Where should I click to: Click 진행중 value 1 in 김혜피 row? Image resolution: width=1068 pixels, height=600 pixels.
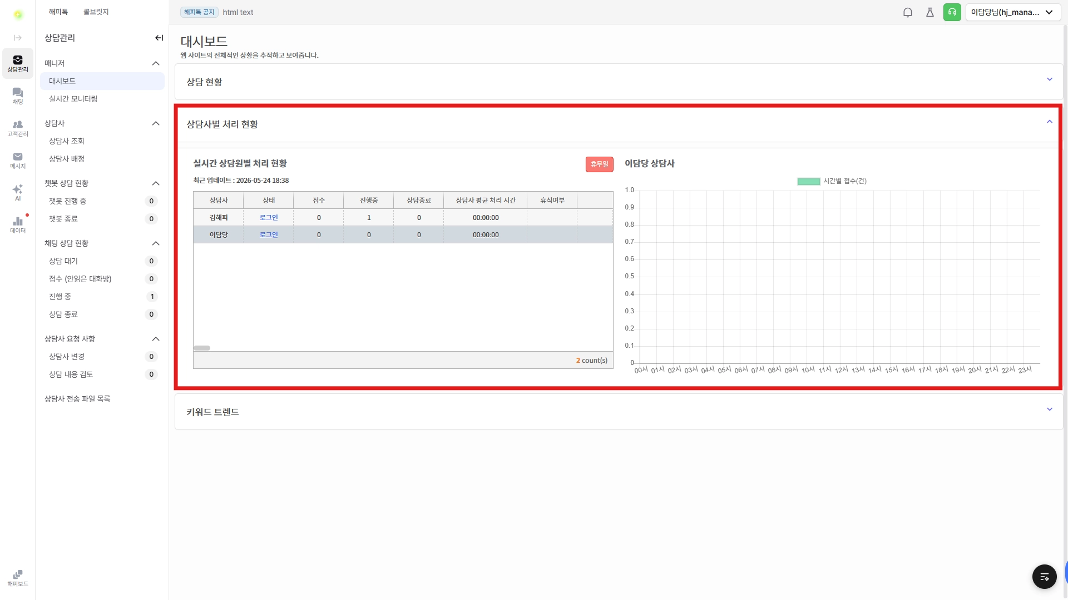click(x=369, y=218)
